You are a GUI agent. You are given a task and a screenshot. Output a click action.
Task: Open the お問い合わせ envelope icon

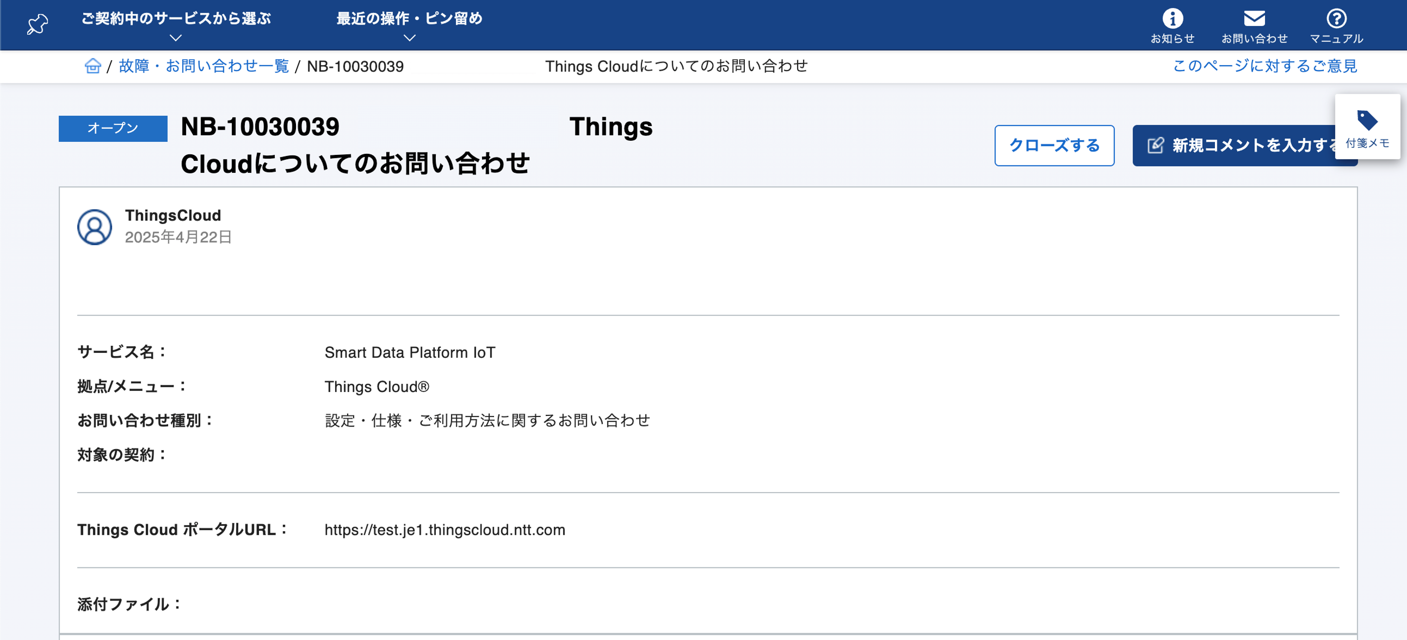click(x=1254, y=20)
